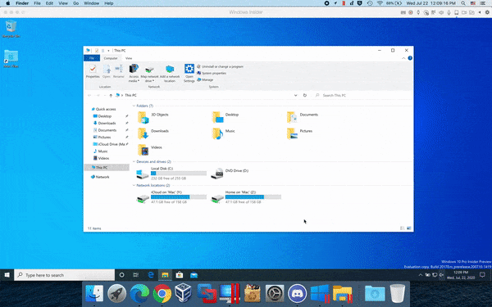Image resolution: width=492 pixels, height=307 pixels.
Task: Open taskbar clock and date
Action: 461,275
